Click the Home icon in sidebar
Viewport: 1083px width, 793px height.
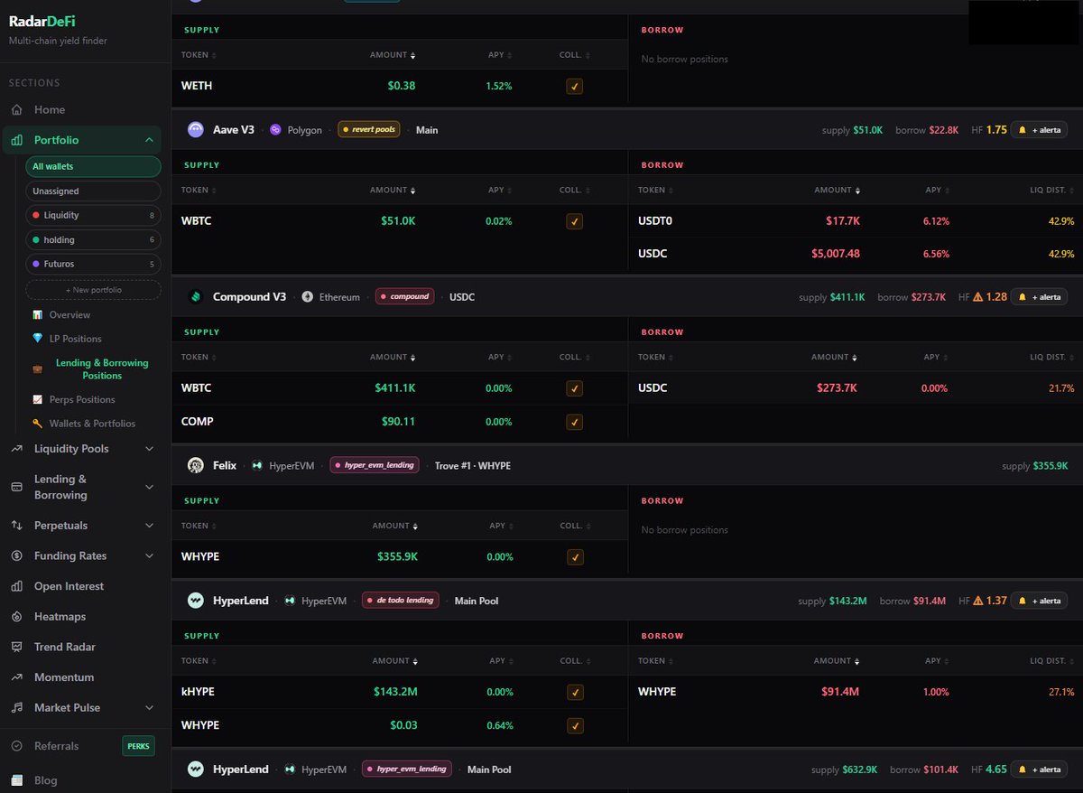pyautogui.click(x=16, y=110)
